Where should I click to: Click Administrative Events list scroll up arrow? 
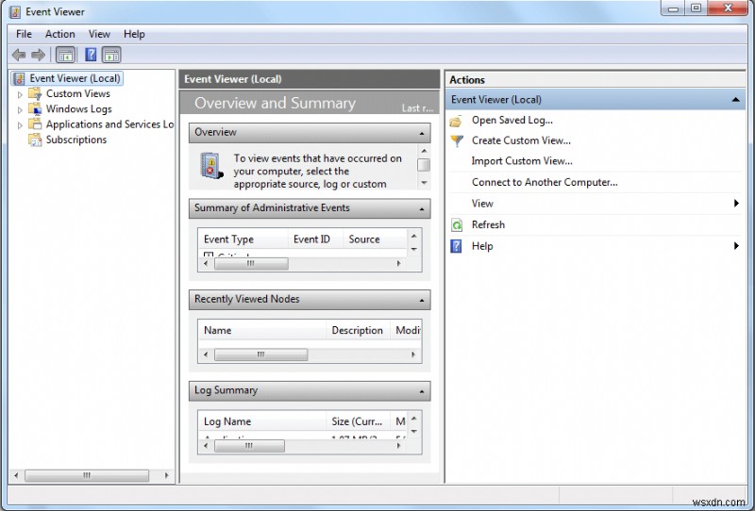[413, 236]
